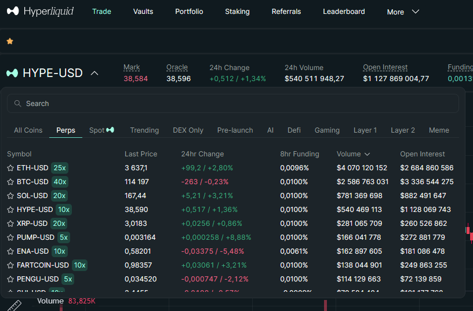Viewport: 473px width, 311px height.
Task: Favorite HYPE-USD row with its star
Action: (10, 210)
